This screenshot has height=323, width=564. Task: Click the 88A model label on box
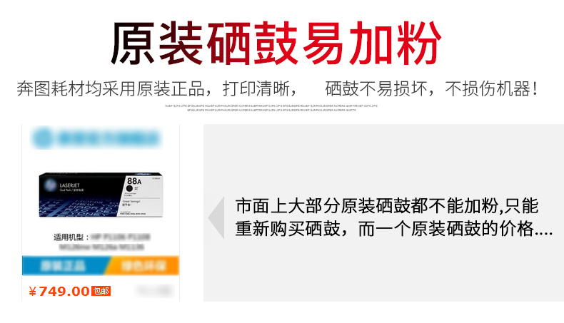click(x=134, y=180)
